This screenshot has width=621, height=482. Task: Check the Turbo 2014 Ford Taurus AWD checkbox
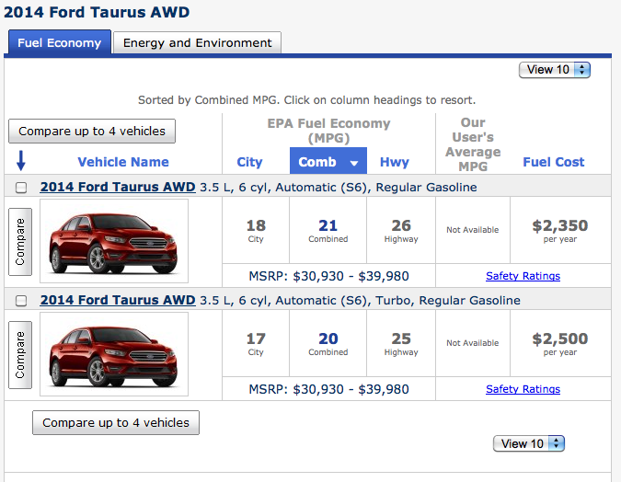coord(21,301)
